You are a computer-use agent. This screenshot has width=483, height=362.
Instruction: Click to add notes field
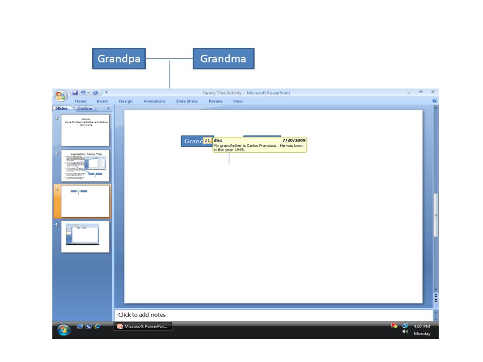274,315
